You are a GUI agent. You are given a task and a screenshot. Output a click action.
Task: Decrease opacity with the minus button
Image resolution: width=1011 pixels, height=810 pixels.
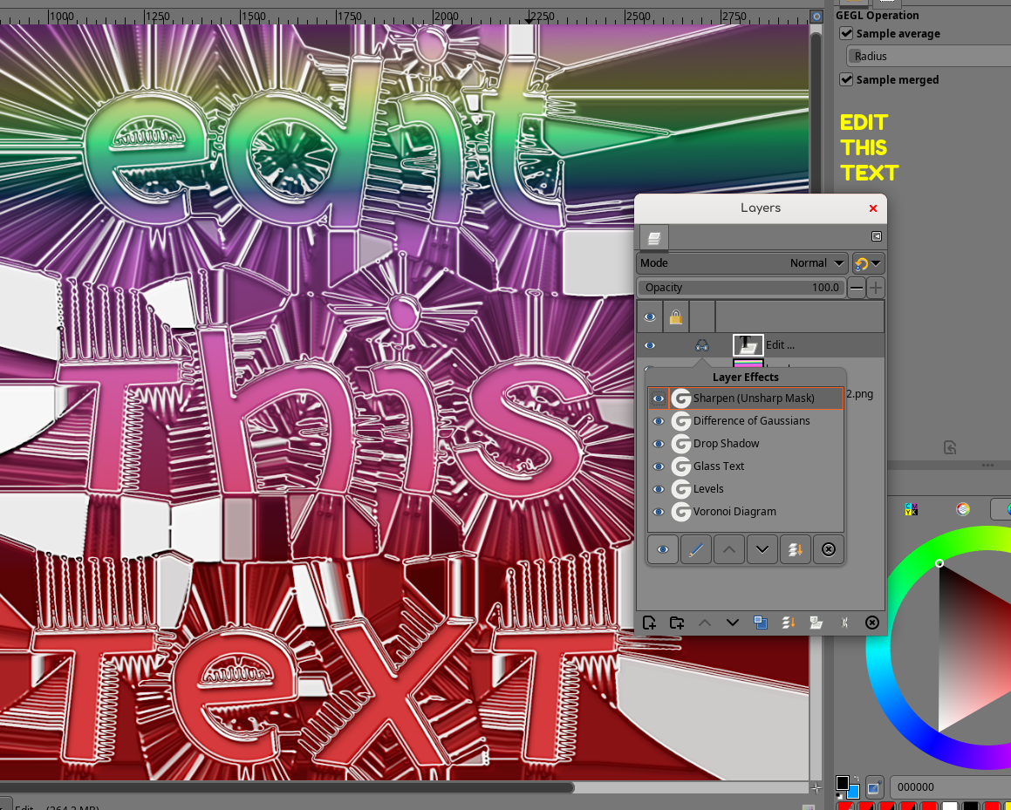[x=857, y=288]
